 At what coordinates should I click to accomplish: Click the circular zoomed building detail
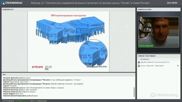point(93,53)
